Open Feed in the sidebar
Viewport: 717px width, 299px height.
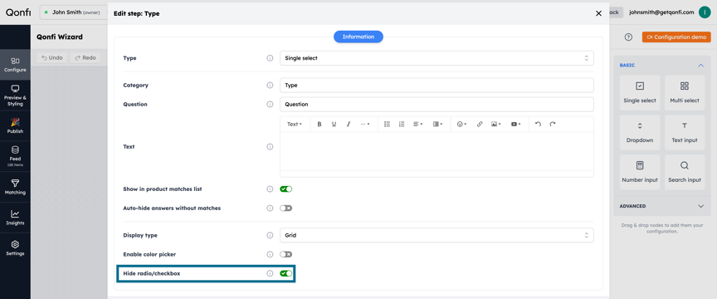(15, 156)
